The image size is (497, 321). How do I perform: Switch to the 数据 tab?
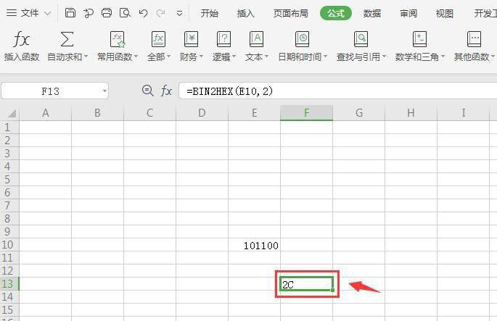tap(371, 13)
